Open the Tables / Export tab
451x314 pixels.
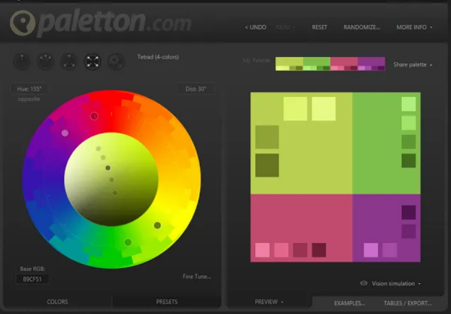click(x=408, y=303)
